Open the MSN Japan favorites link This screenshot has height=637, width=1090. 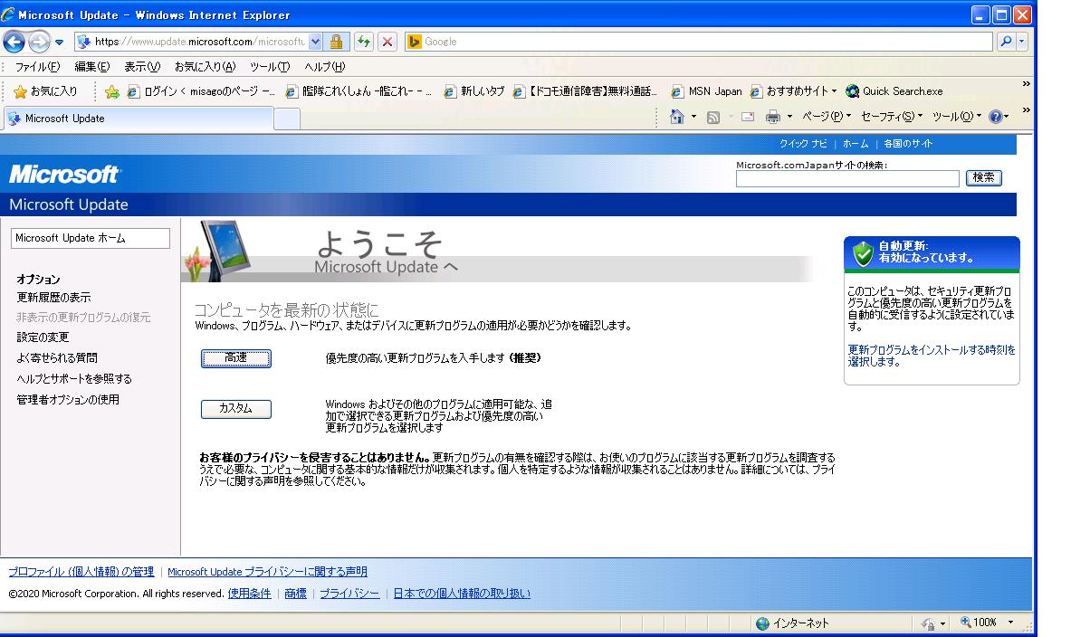coord(706,91)
